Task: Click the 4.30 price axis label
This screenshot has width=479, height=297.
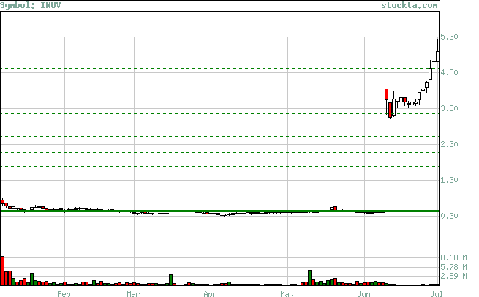Action: coord(449,72)
